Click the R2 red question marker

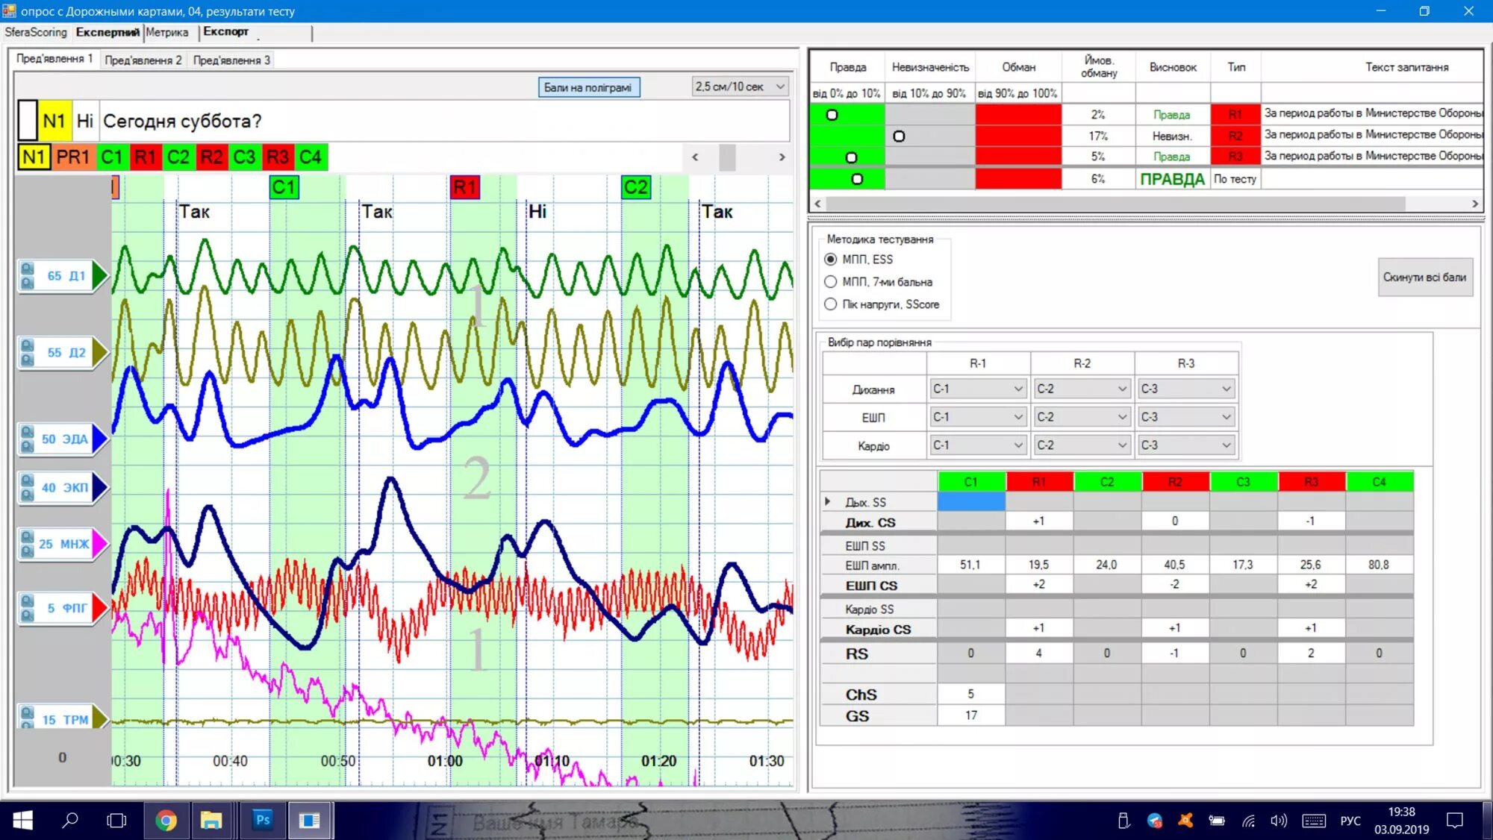(211, 157)
